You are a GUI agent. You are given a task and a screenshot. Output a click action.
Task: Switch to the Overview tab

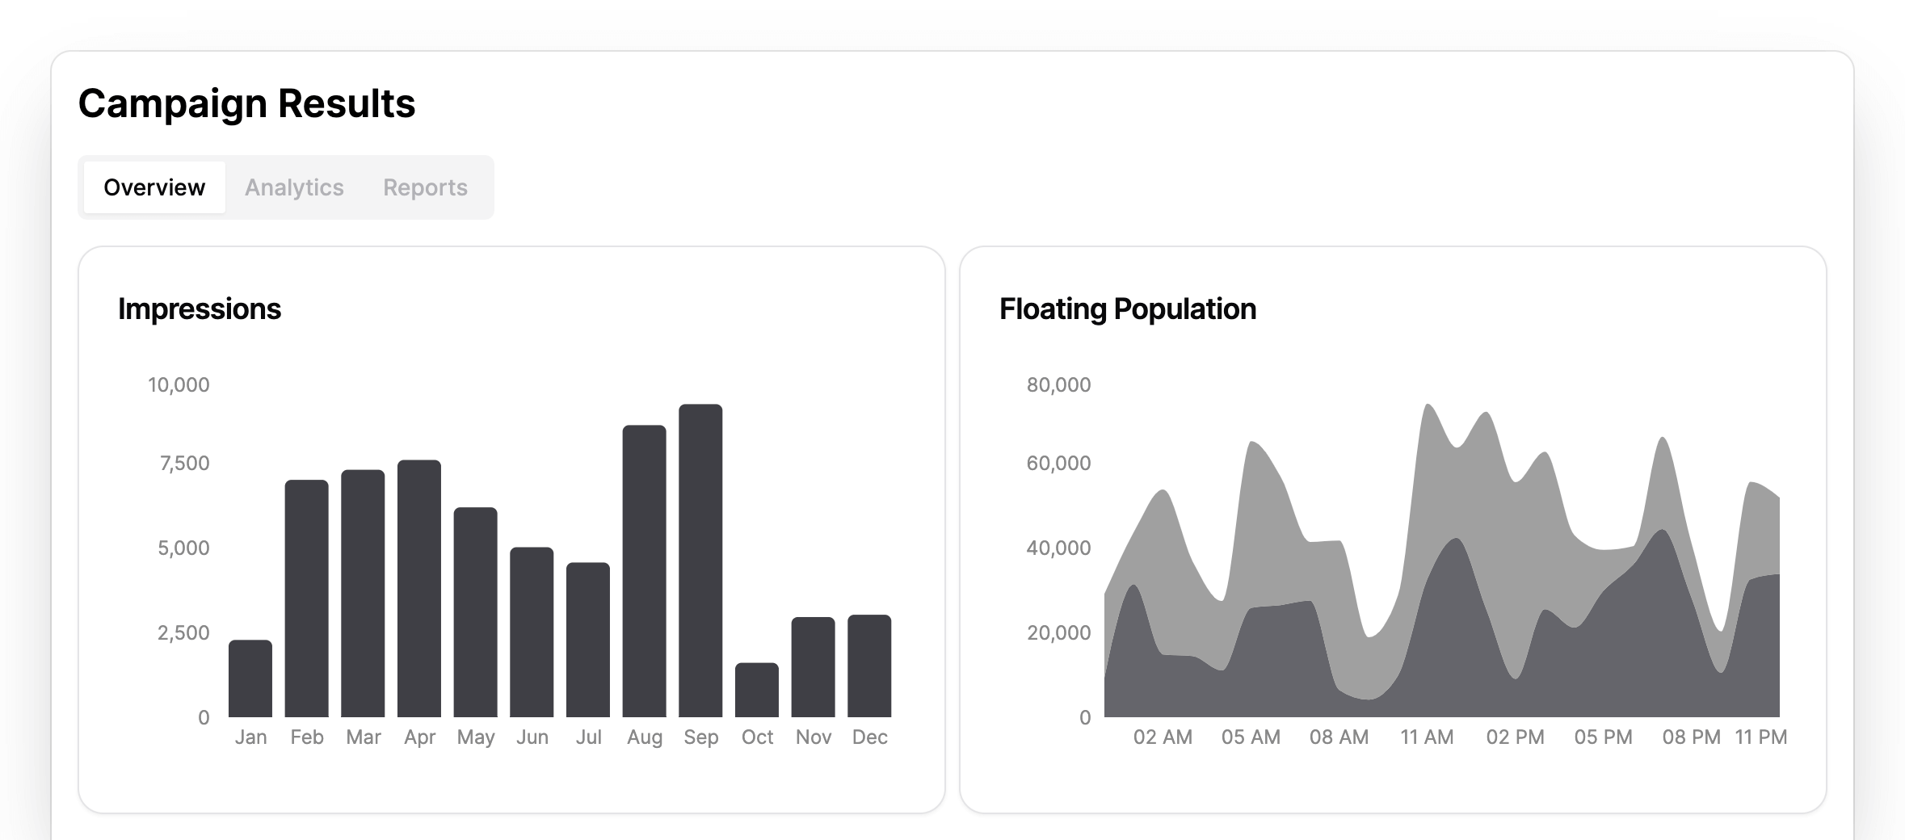point(154,187)
